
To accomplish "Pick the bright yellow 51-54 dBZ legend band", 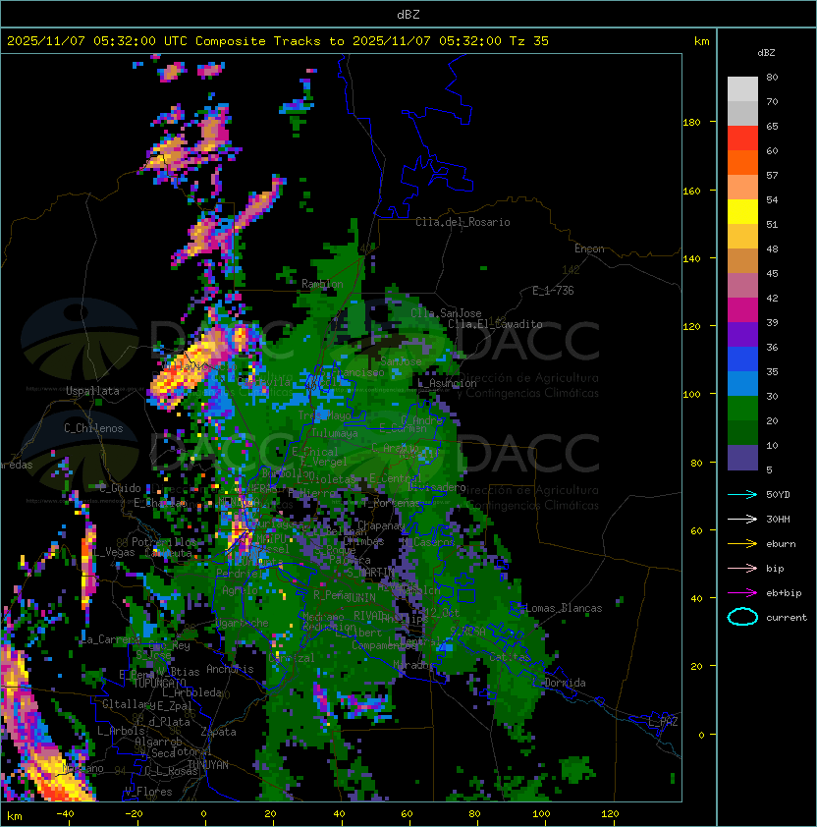I will 742,212.
